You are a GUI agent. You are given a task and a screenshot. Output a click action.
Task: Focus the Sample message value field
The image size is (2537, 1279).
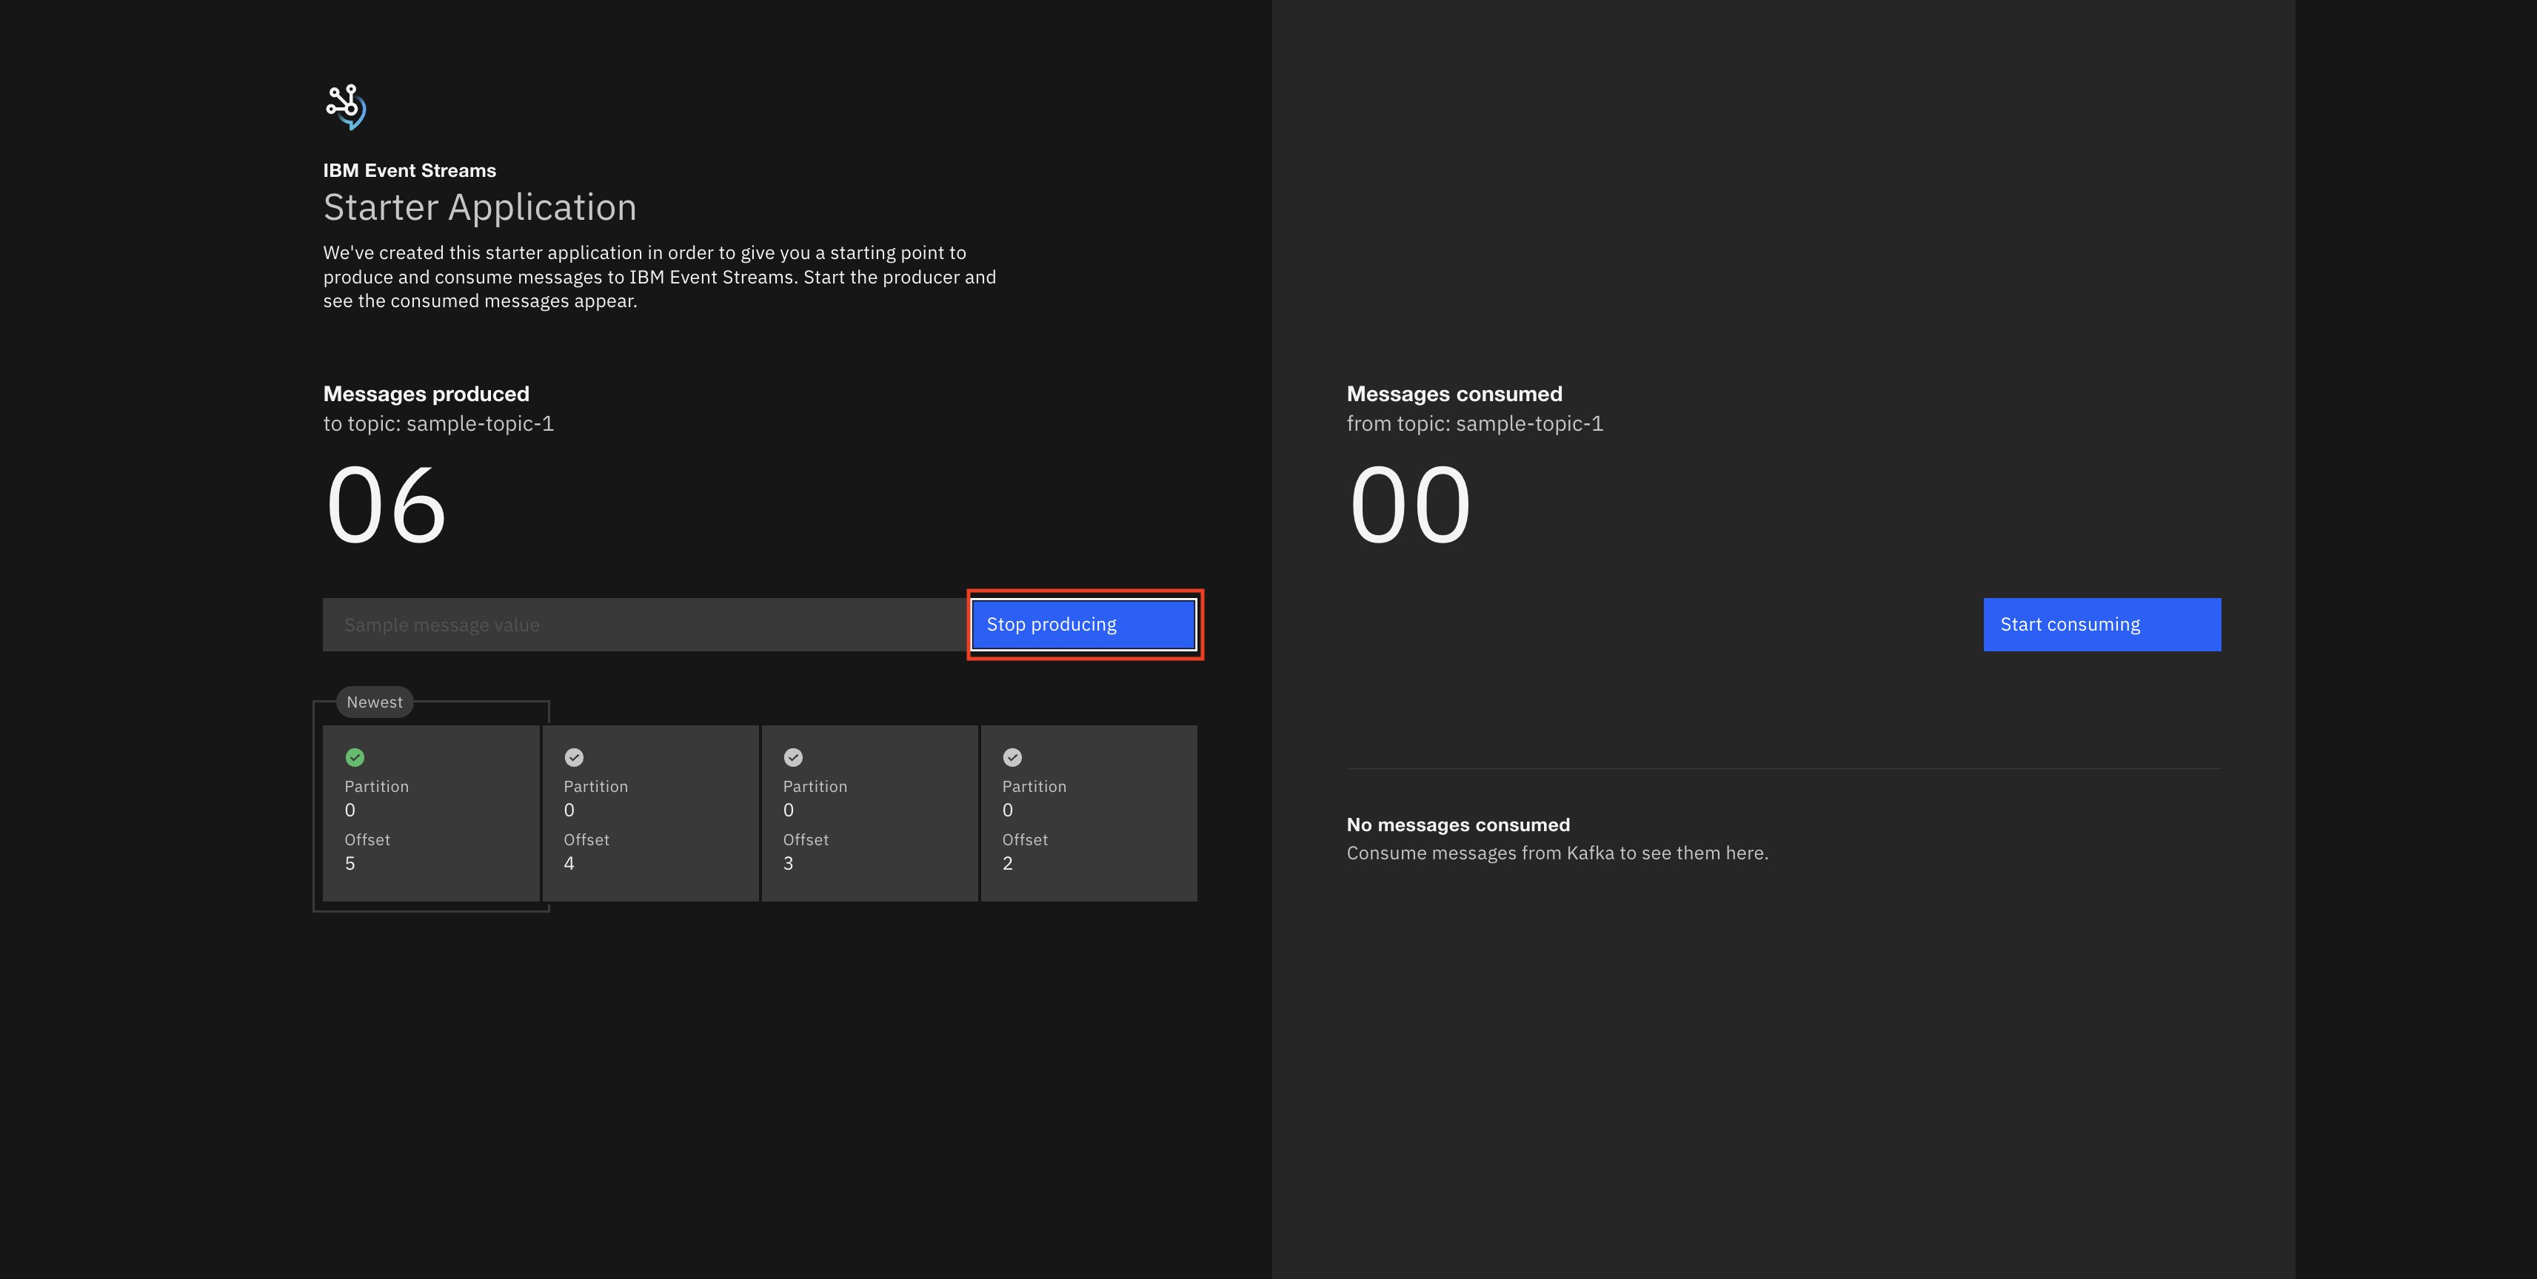(645, 624)
